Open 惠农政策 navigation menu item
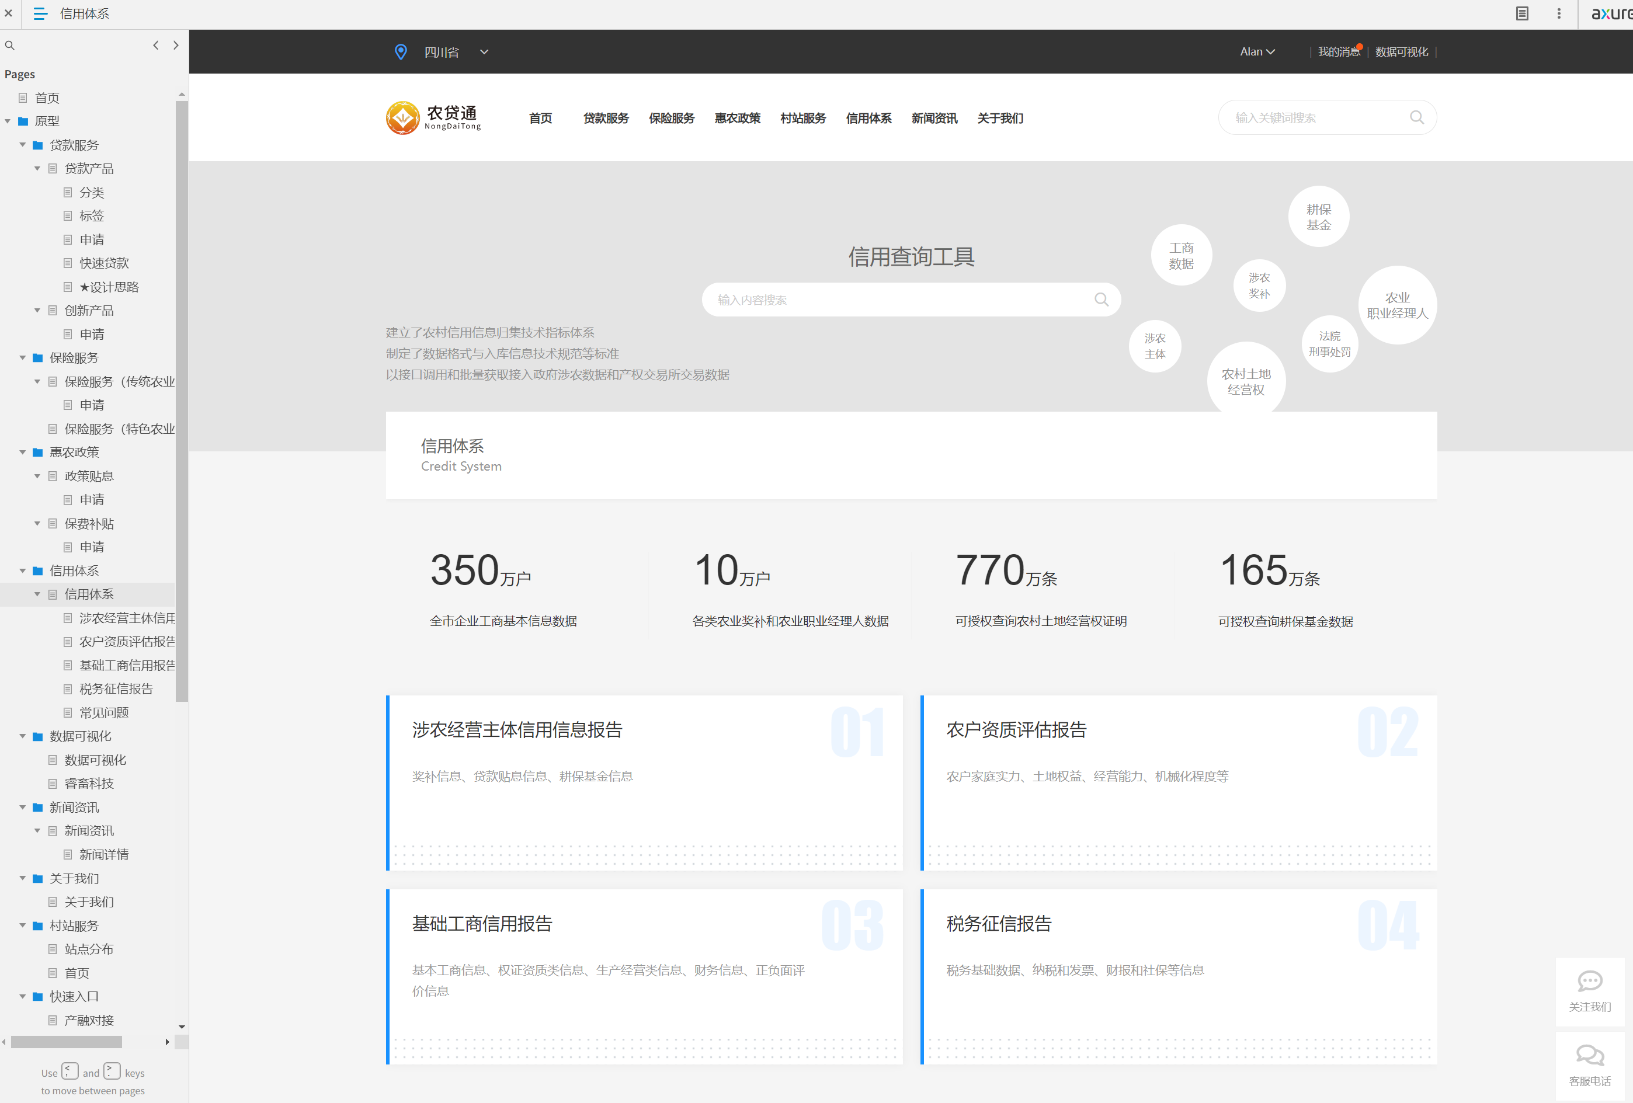1633x1103 pixels. [x=737, y=118]
